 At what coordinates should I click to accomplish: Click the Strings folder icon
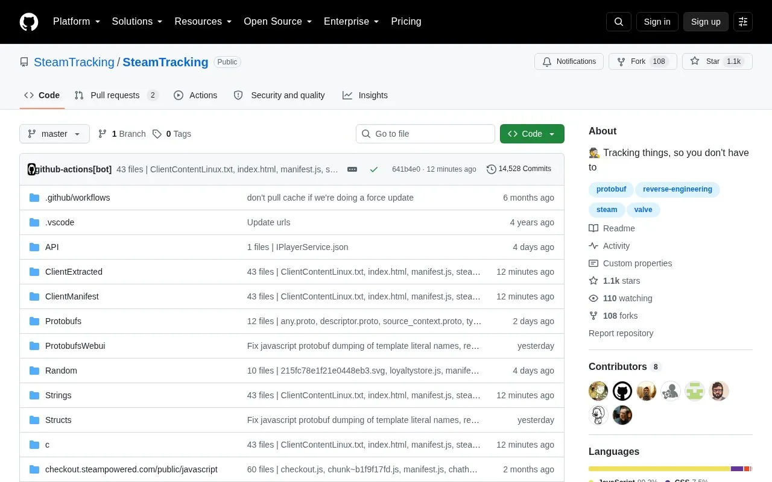(x=34, y=395)
